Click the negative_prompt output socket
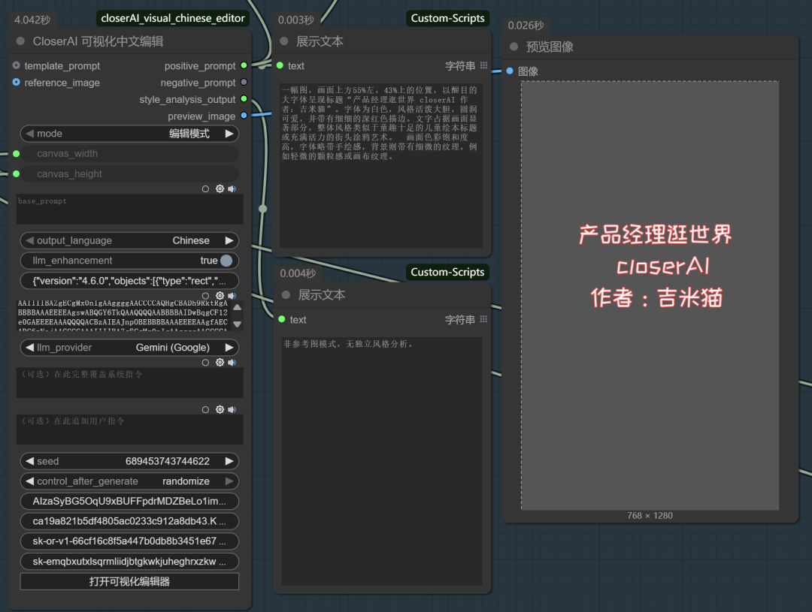Image resolution: width=812 pixels, height=612 pixels. [x=244, y=83]
